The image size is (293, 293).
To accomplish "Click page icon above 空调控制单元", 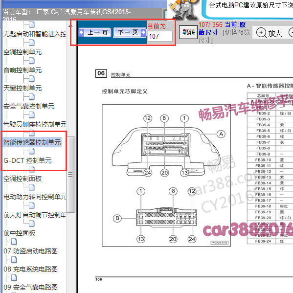I will 32,43.
